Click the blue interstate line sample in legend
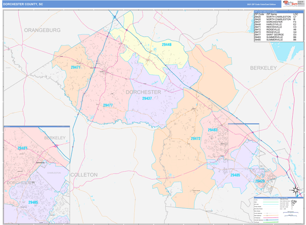306x225 pixels. (x=271, y=220)
